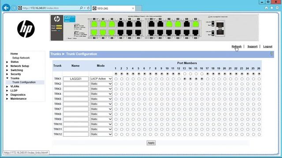Select TRK2 radio button for port 5
Viewport: 282px width, 158px height.
click(139, 84)
